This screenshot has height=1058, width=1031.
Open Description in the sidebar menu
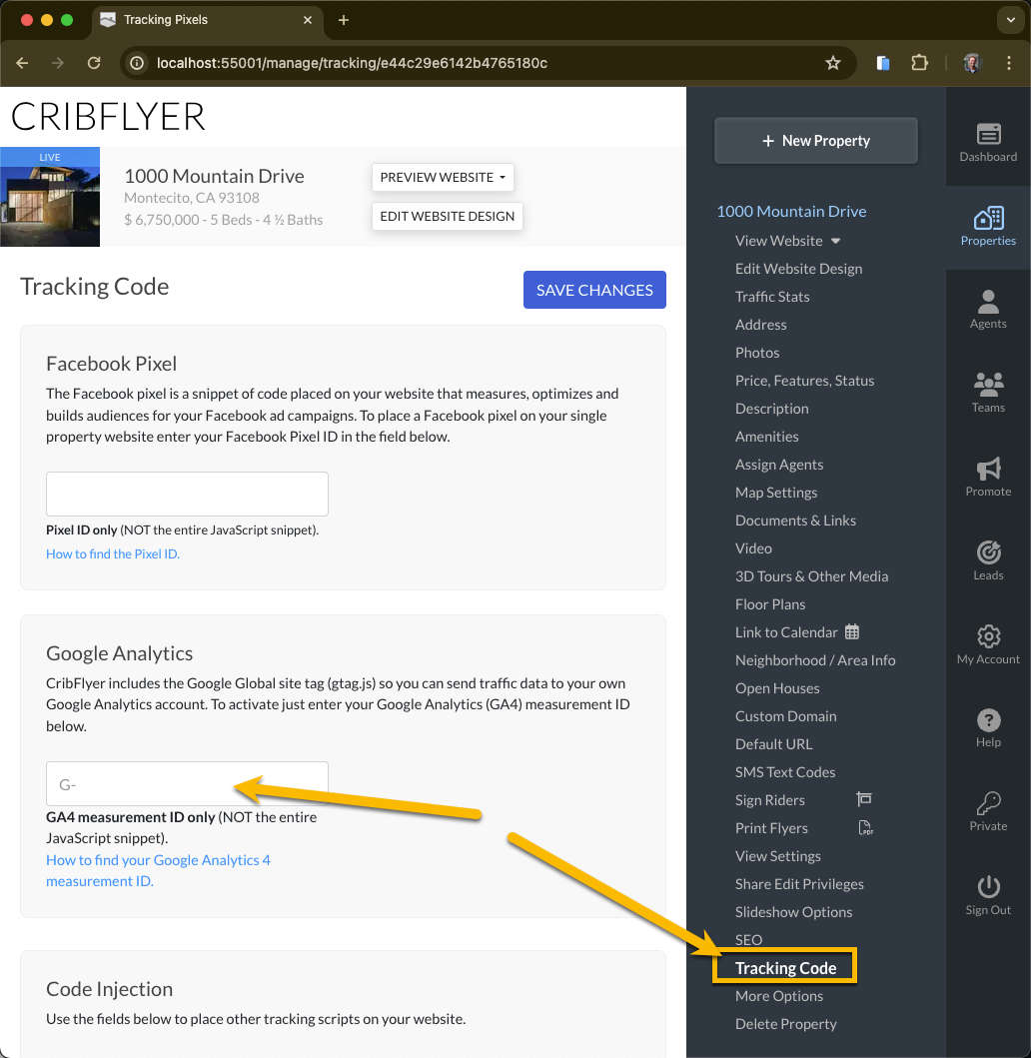pos(772,409)
